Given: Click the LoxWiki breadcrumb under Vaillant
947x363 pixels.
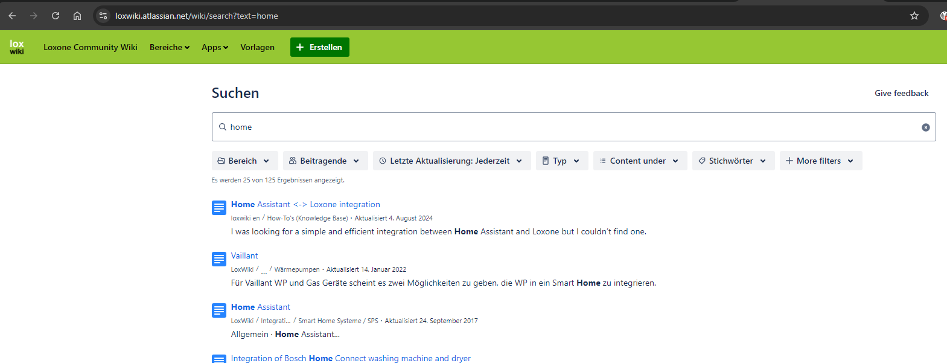Looking at the screenshot, I should pos(243,269).
